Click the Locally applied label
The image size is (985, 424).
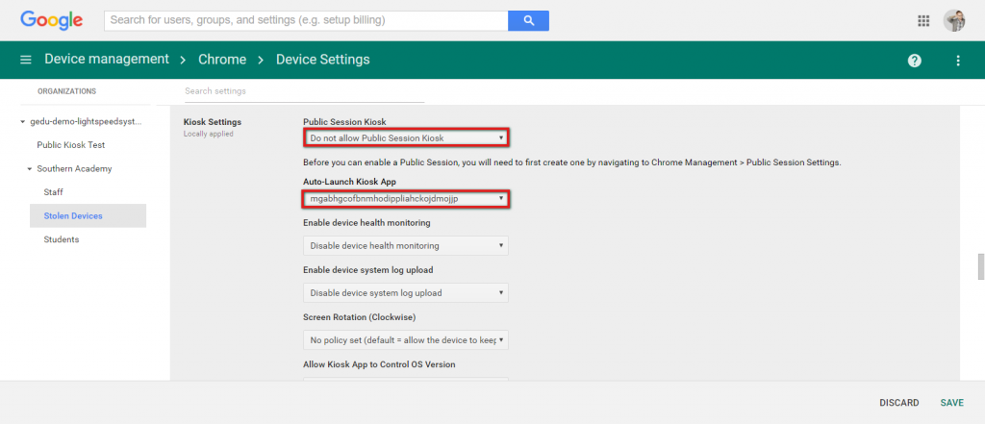[209, 134]
